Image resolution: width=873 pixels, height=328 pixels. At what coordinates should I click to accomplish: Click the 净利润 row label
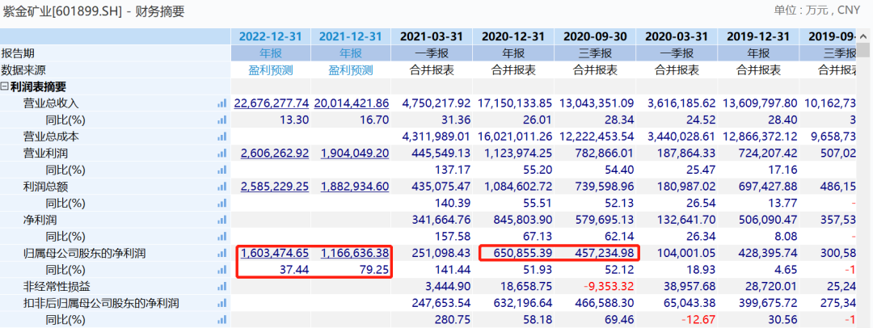(40, 220)
